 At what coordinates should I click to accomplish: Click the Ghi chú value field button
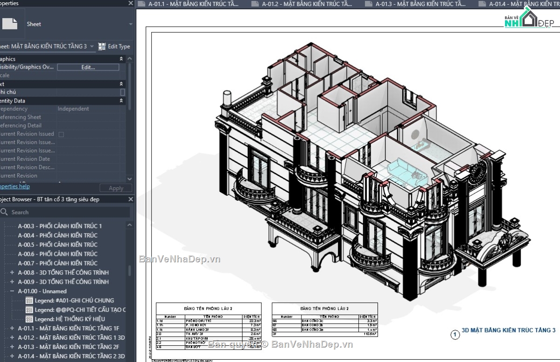coord(123,92)
